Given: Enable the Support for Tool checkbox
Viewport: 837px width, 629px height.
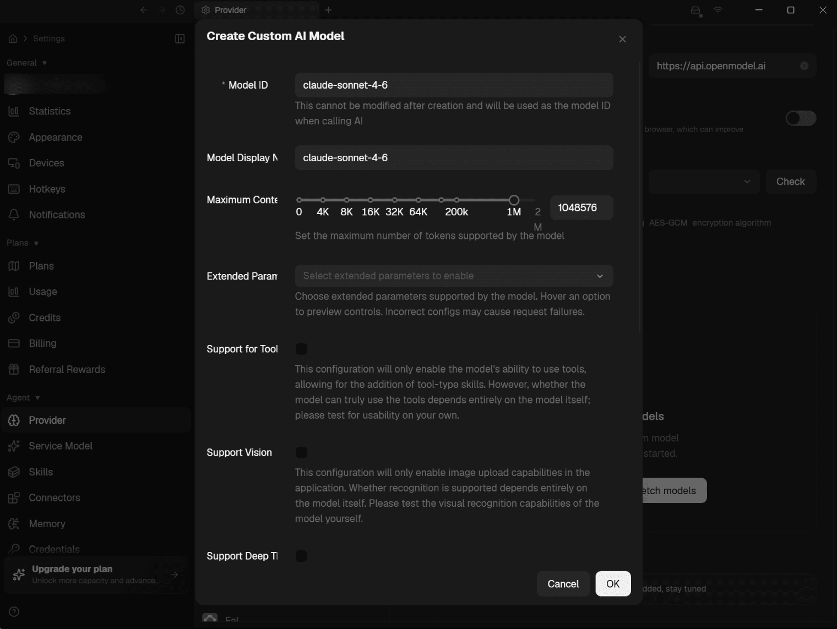Looking at the screenshot, I should (301, 349).
